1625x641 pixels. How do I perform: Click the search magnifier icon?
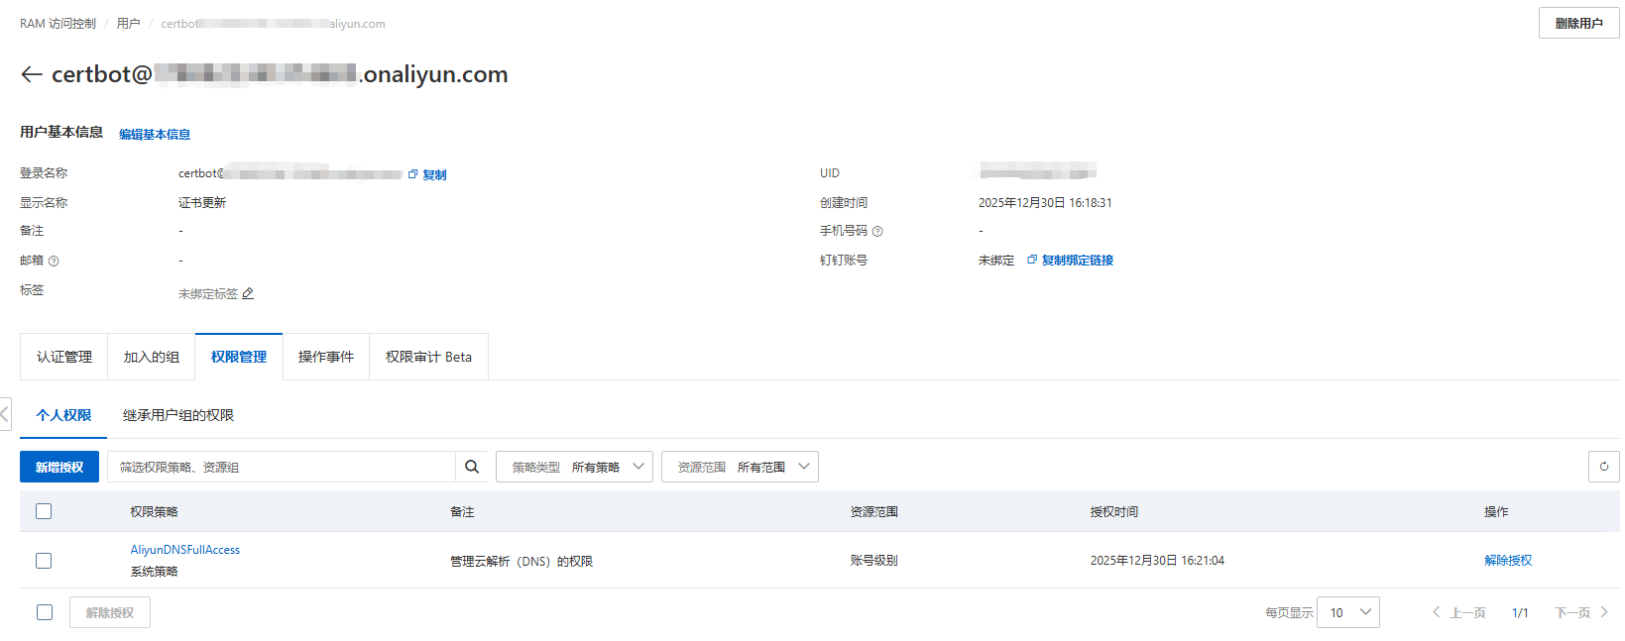[x=472, y=467]
